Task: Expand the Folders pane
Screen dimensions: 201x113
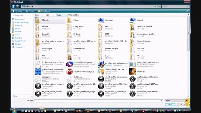Action: (x=22, y=96)
